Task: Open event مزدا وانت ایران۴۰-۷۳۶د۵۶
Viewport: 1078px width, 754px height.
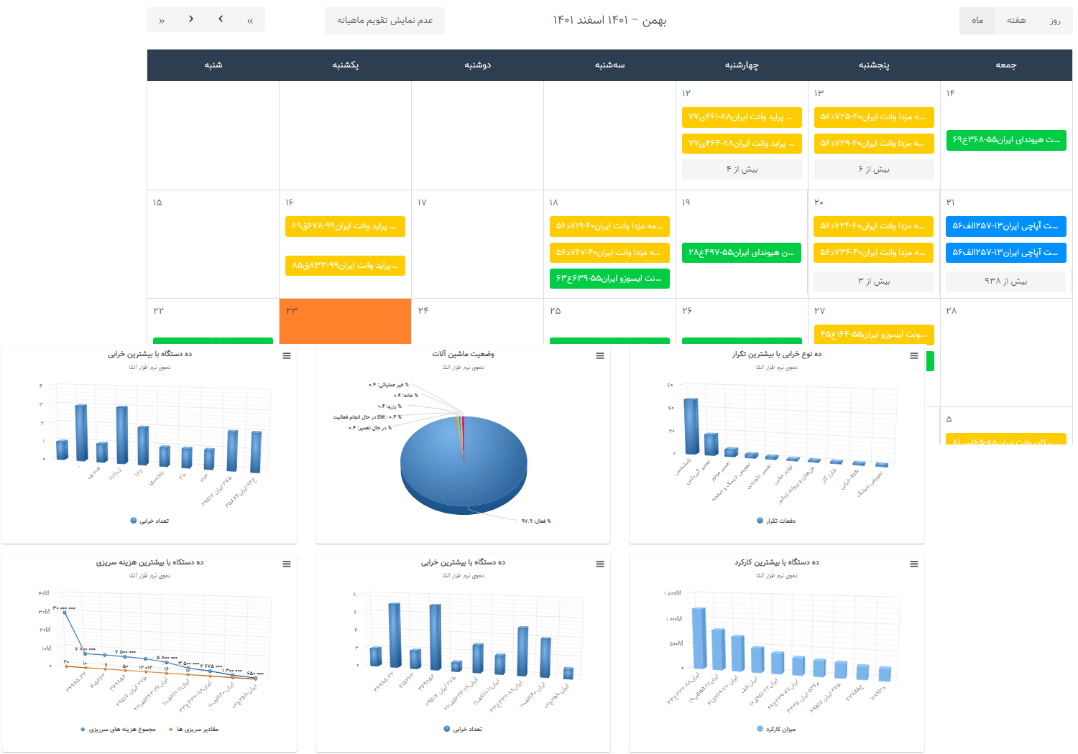Action: tap(874, 253)
